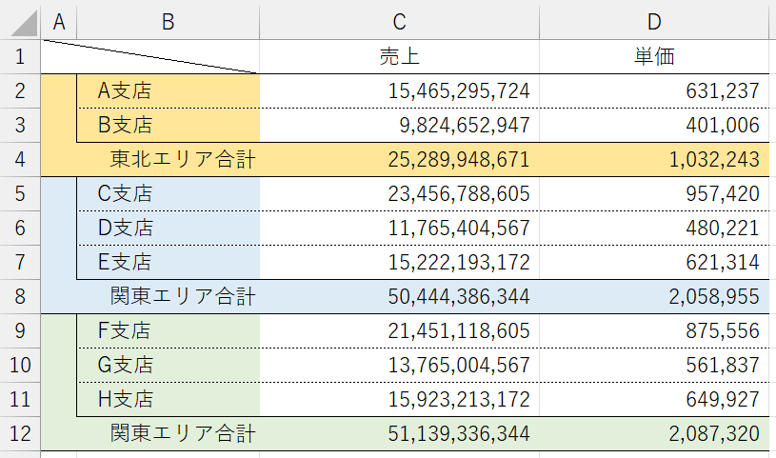Click the H支店 cell

tap(168, 400)
